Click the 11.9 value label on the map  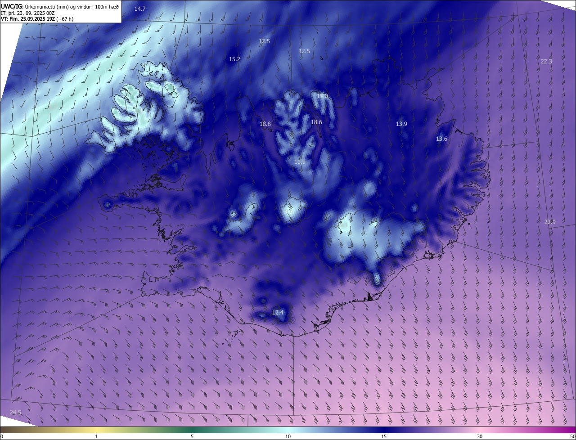(x=300, y=162)
